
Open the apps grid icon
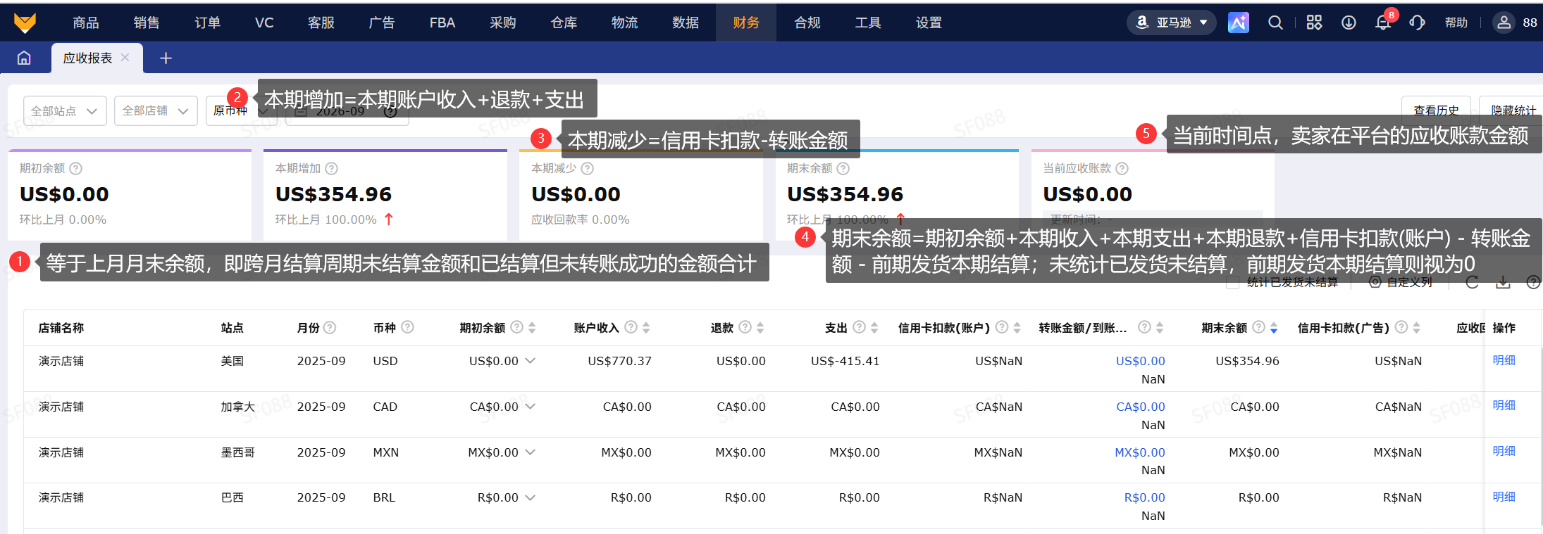(1314, 23)
